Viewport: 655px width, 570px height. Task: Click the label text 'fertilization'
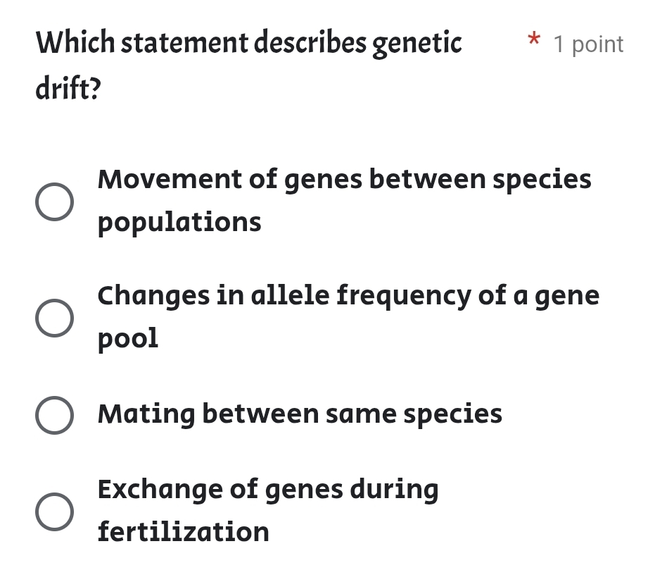coord(182,532)
